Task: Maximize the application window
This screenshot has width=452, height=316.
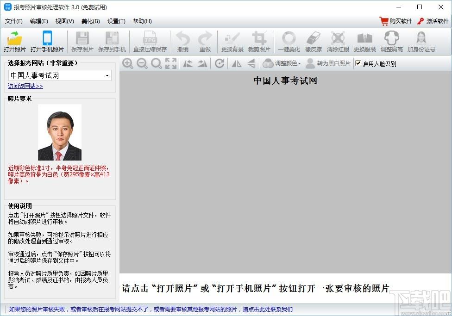Action: click(420, 7)
